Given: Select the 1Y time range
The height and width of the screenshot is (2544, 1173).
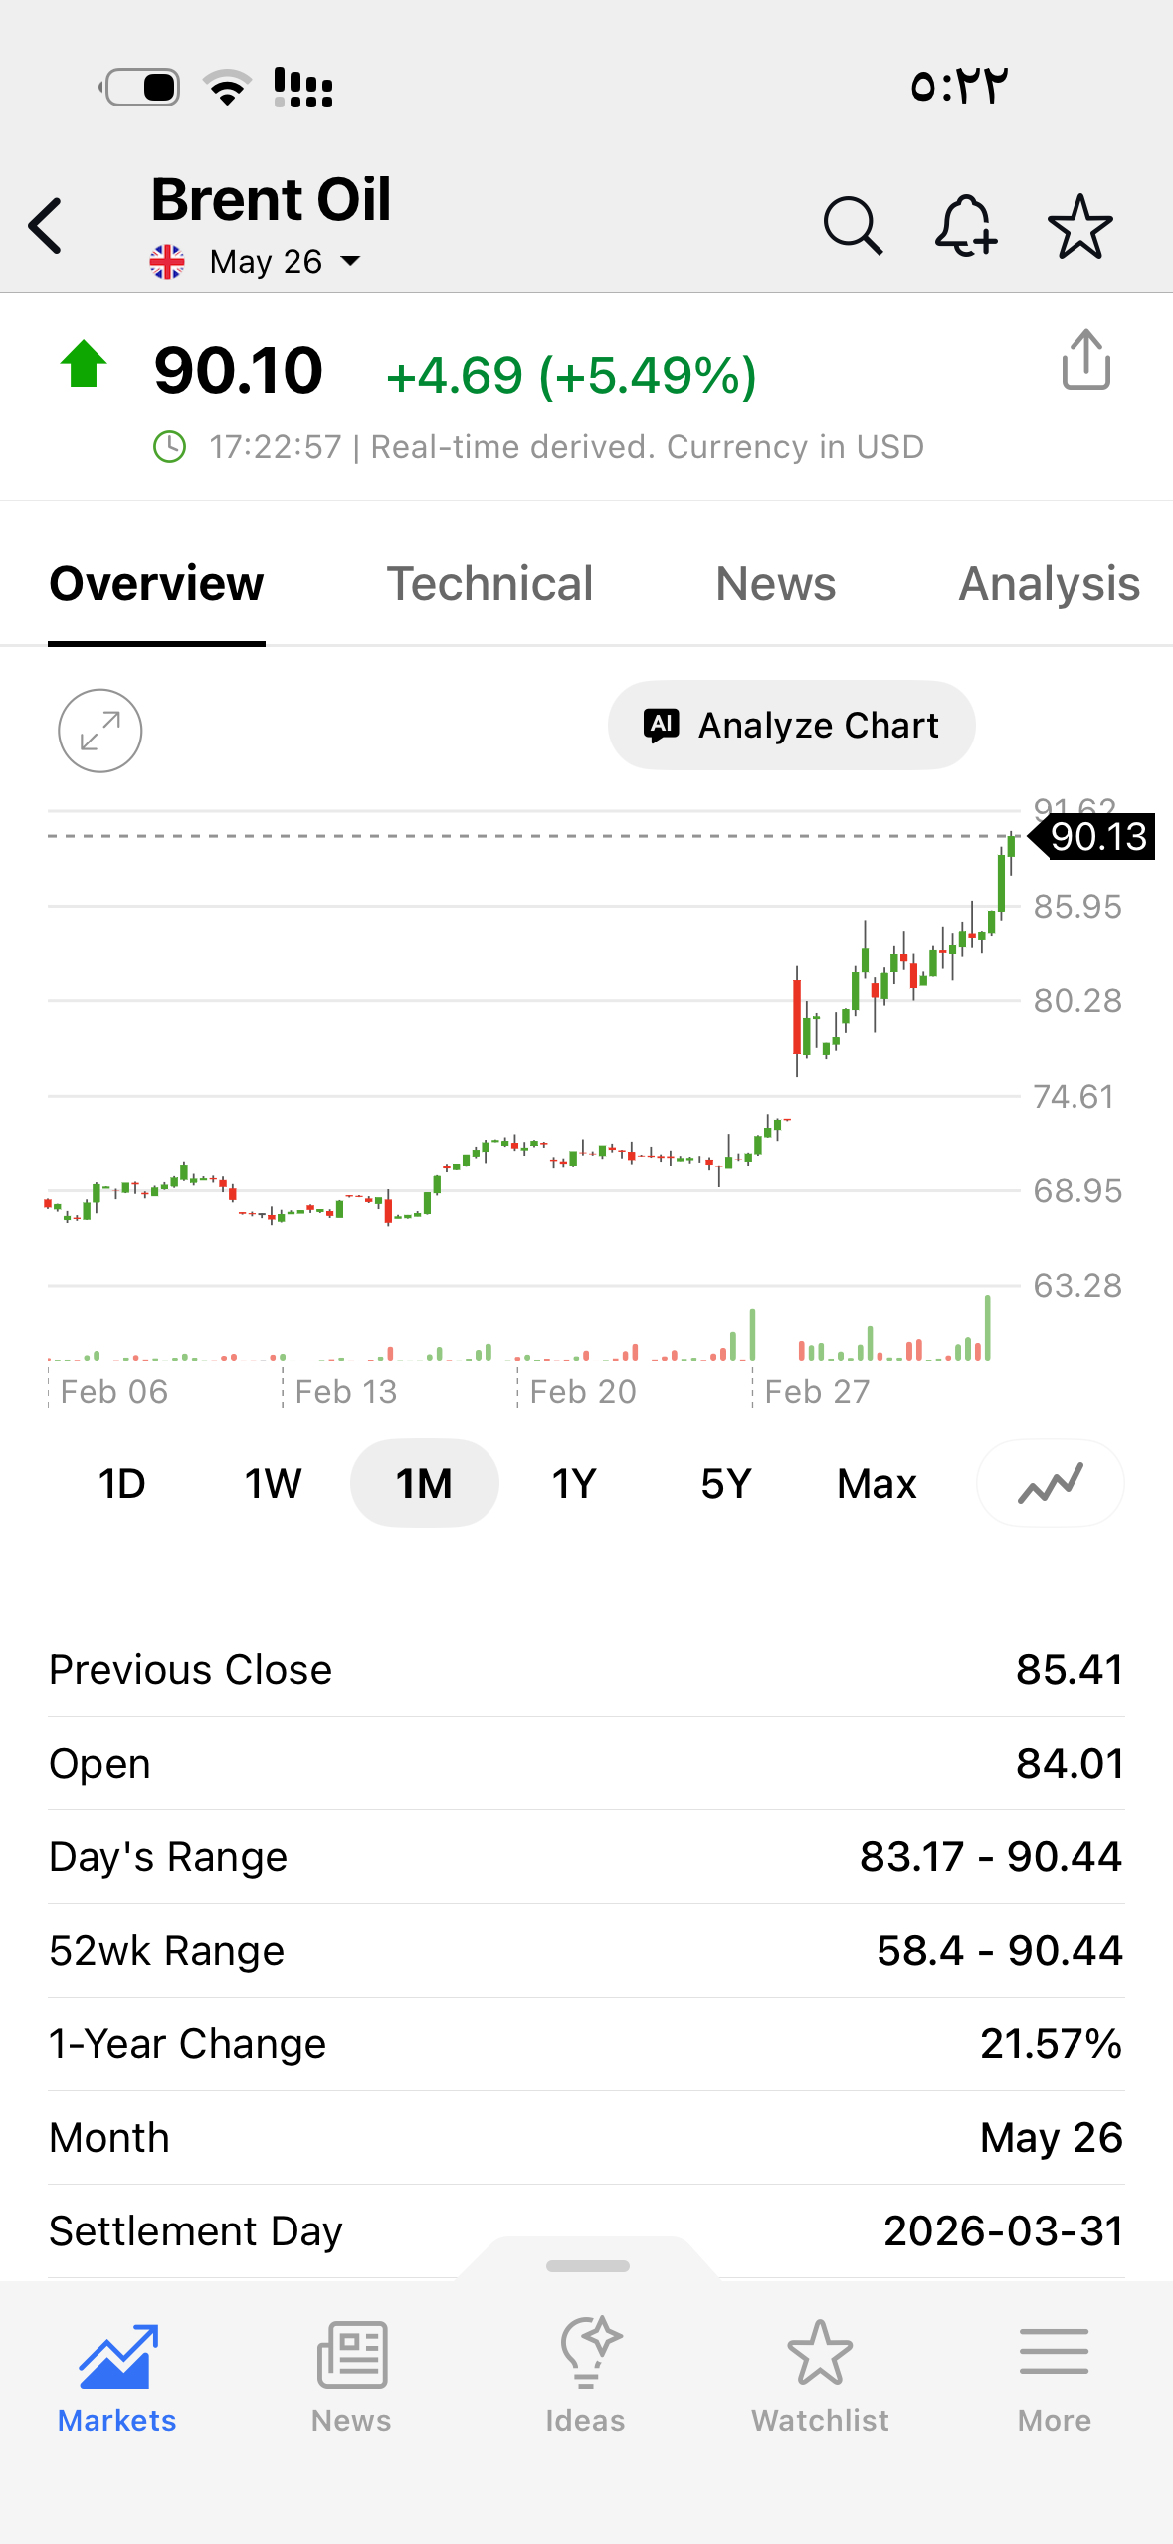Looking at the screenshot, I should (574, 1483).
